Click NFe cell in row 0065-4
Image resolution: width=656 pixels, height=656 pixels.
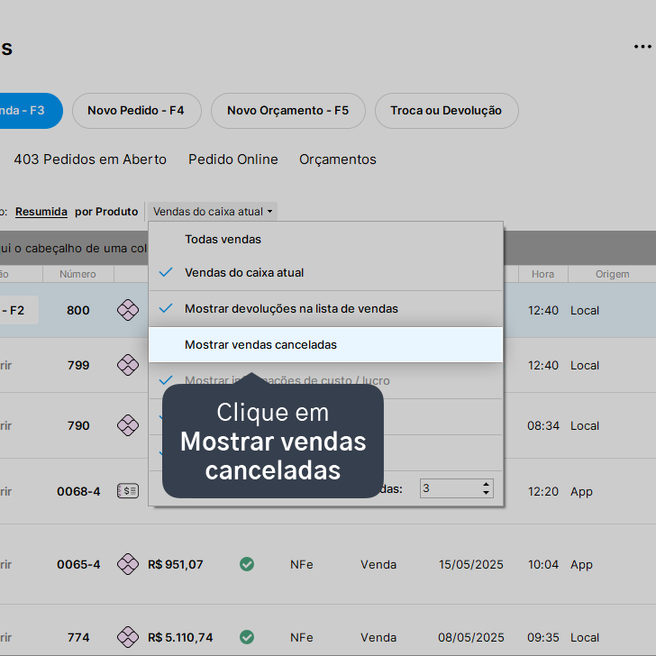click(302, 564)
